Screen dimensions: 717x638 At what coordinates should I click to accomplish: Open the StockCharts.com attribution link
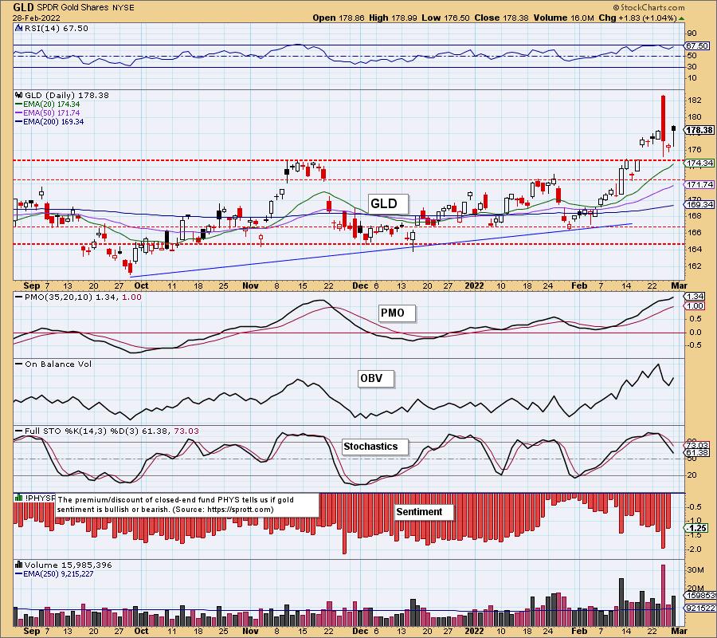[x=648, y=7]
